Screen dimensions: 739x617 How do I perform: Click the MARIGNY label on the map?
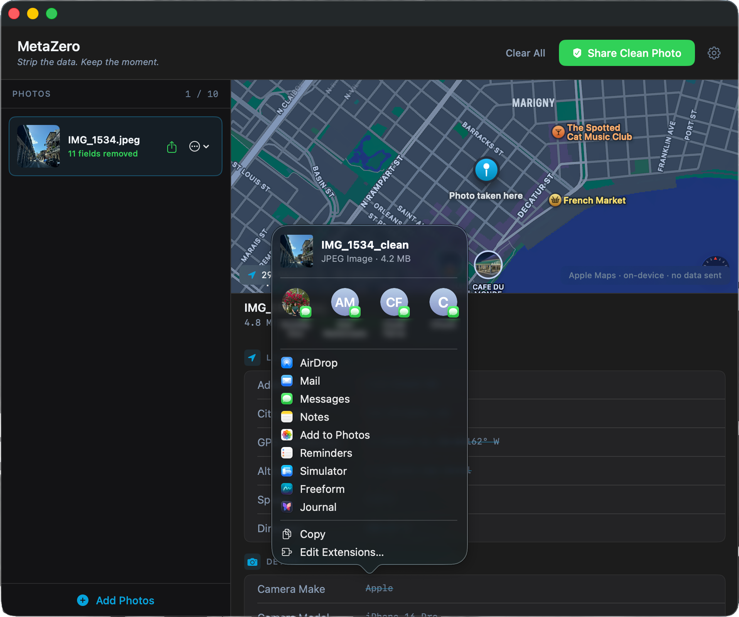(x=533, y=103)
